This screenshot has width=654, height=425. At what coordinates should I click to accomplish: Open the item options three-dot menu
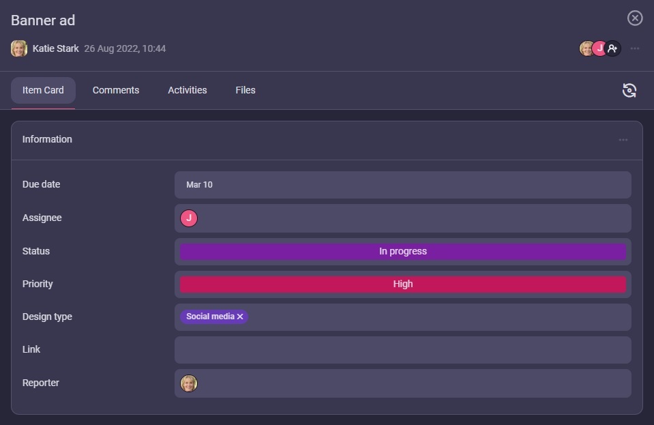(635, 48)
